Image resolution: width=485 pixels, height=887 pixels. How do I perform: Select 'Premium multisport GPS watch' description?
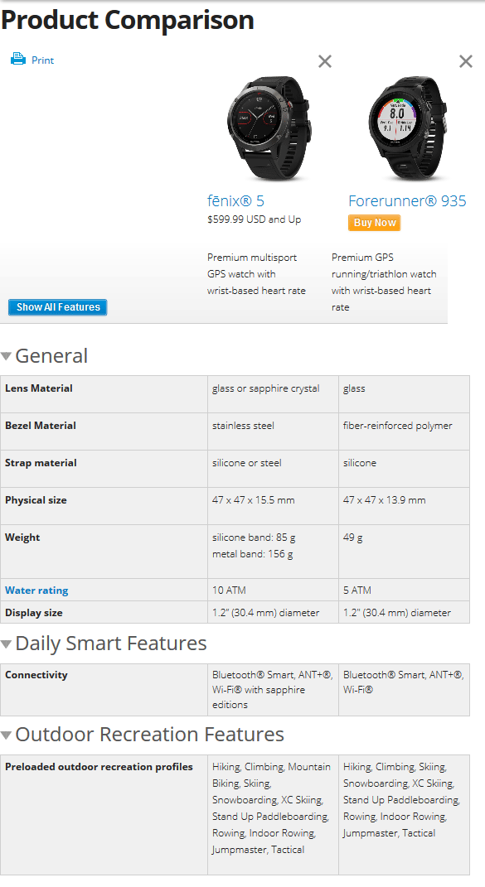(256, 274)
